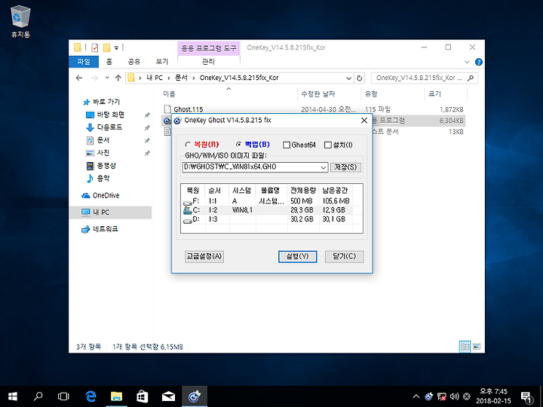Click the 고급설정(A) advanced settings button
Screen dimensions: 543x407
[204, 256]
